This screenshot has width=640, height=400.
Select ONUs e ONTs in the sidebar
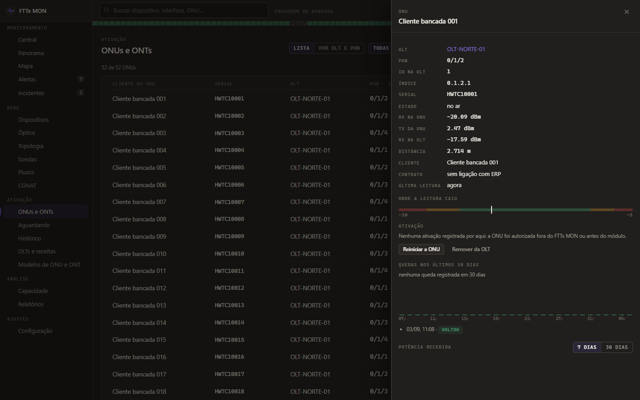point(46,212)
